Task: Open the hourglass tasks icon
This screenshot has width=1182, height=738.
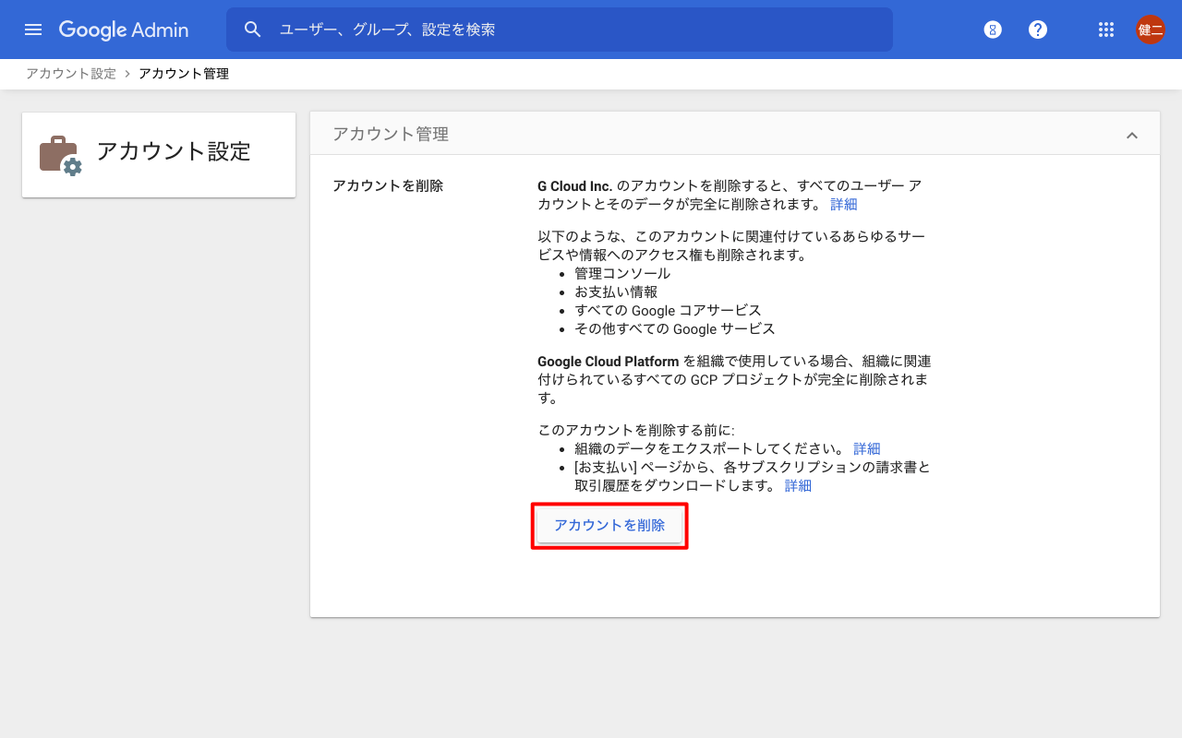Action: pyautogui.click(x=993, y=30)
